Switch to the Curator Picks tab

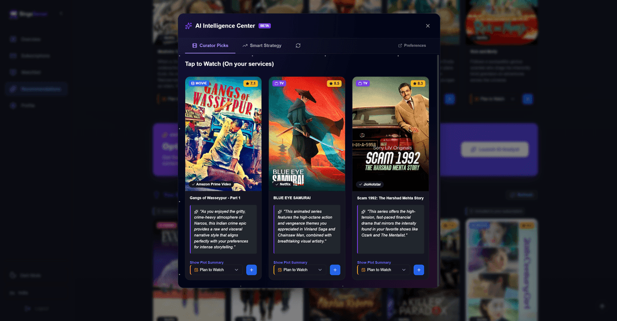(x=210, y=46)
